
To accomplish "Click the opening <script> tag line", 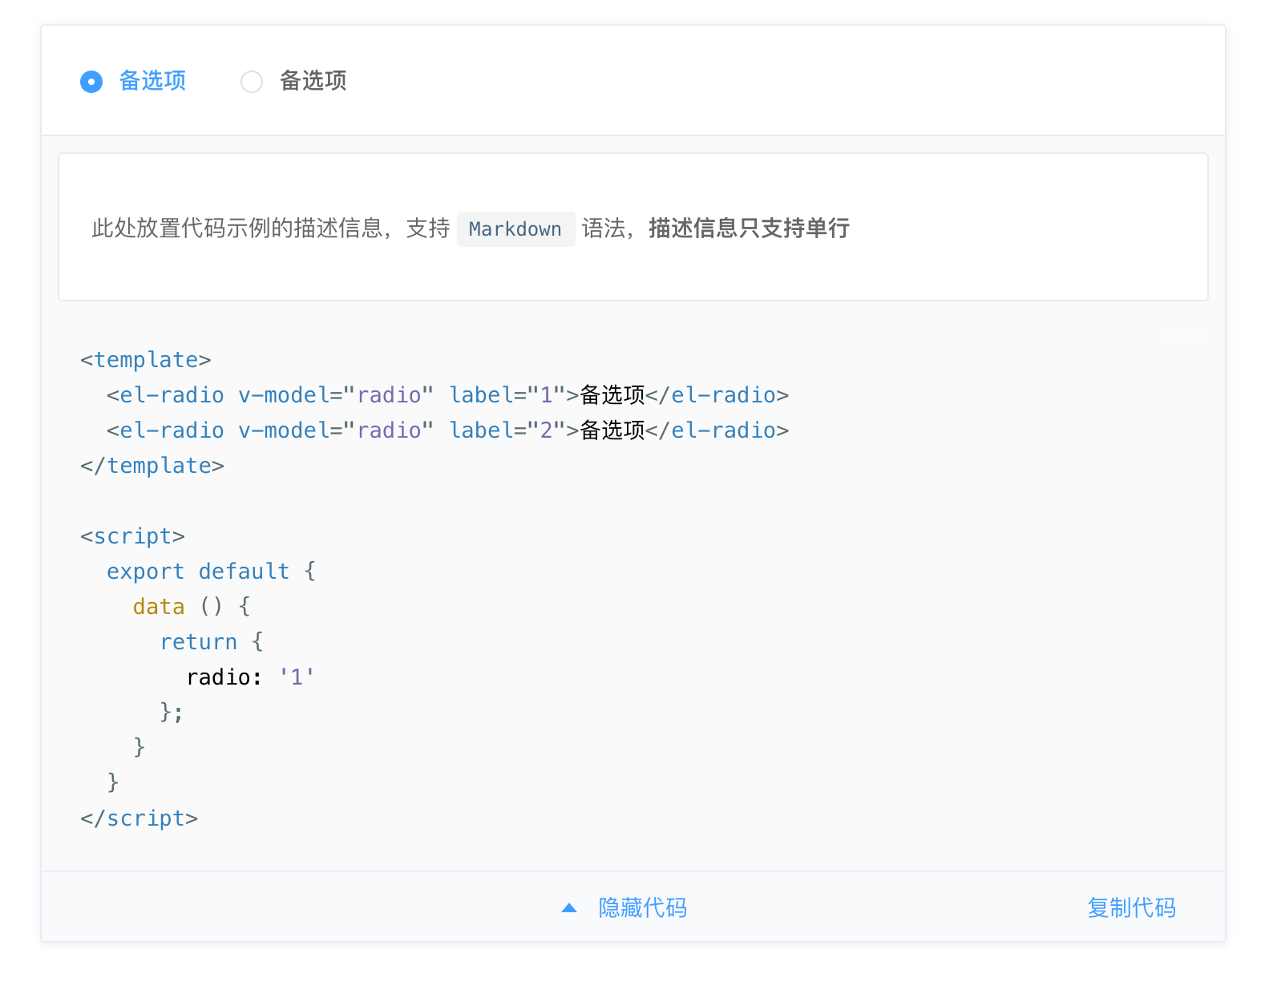I will (133, 536).
